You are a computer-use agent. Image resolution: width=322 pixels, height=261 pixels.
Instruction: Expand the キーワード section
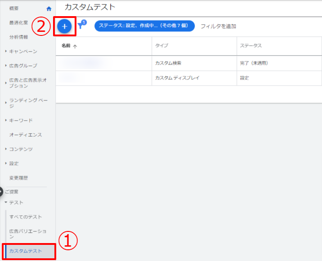[6, 121]
